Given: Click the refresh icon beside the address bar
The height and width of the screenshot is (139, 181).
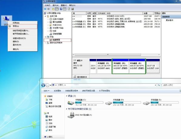Looking at the screenshot, I should 159,85.
